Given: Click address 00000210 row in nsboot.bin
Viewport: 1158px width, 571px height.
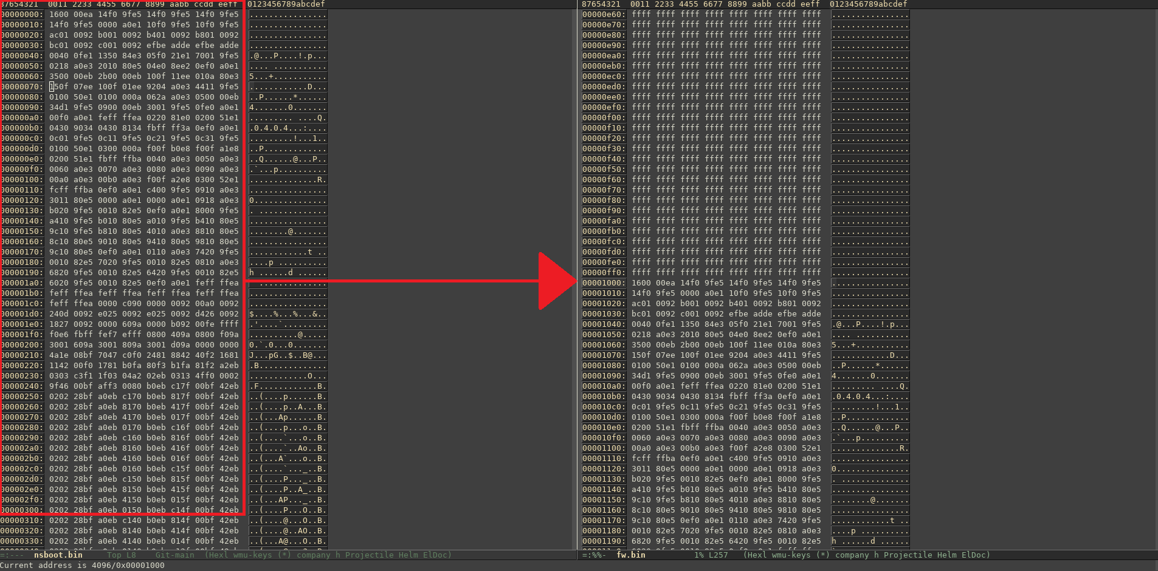Looking at the screenshot, I should click(163, 355).
